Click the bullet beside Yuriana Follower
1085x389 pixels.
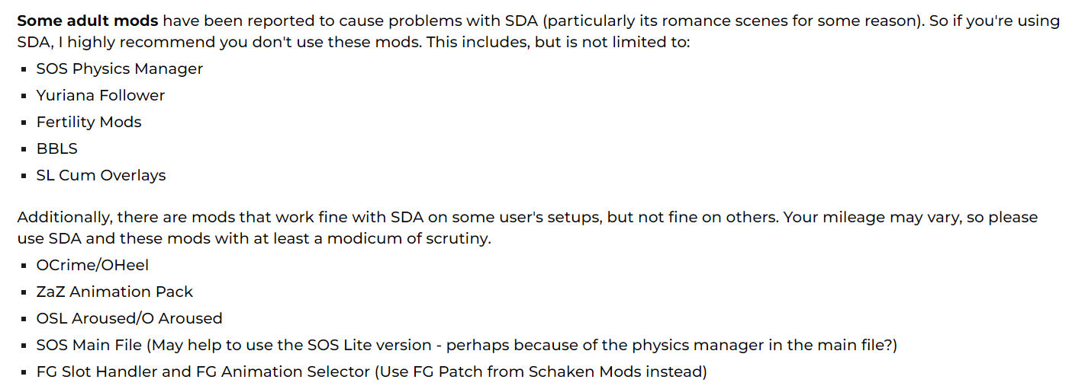24,96
